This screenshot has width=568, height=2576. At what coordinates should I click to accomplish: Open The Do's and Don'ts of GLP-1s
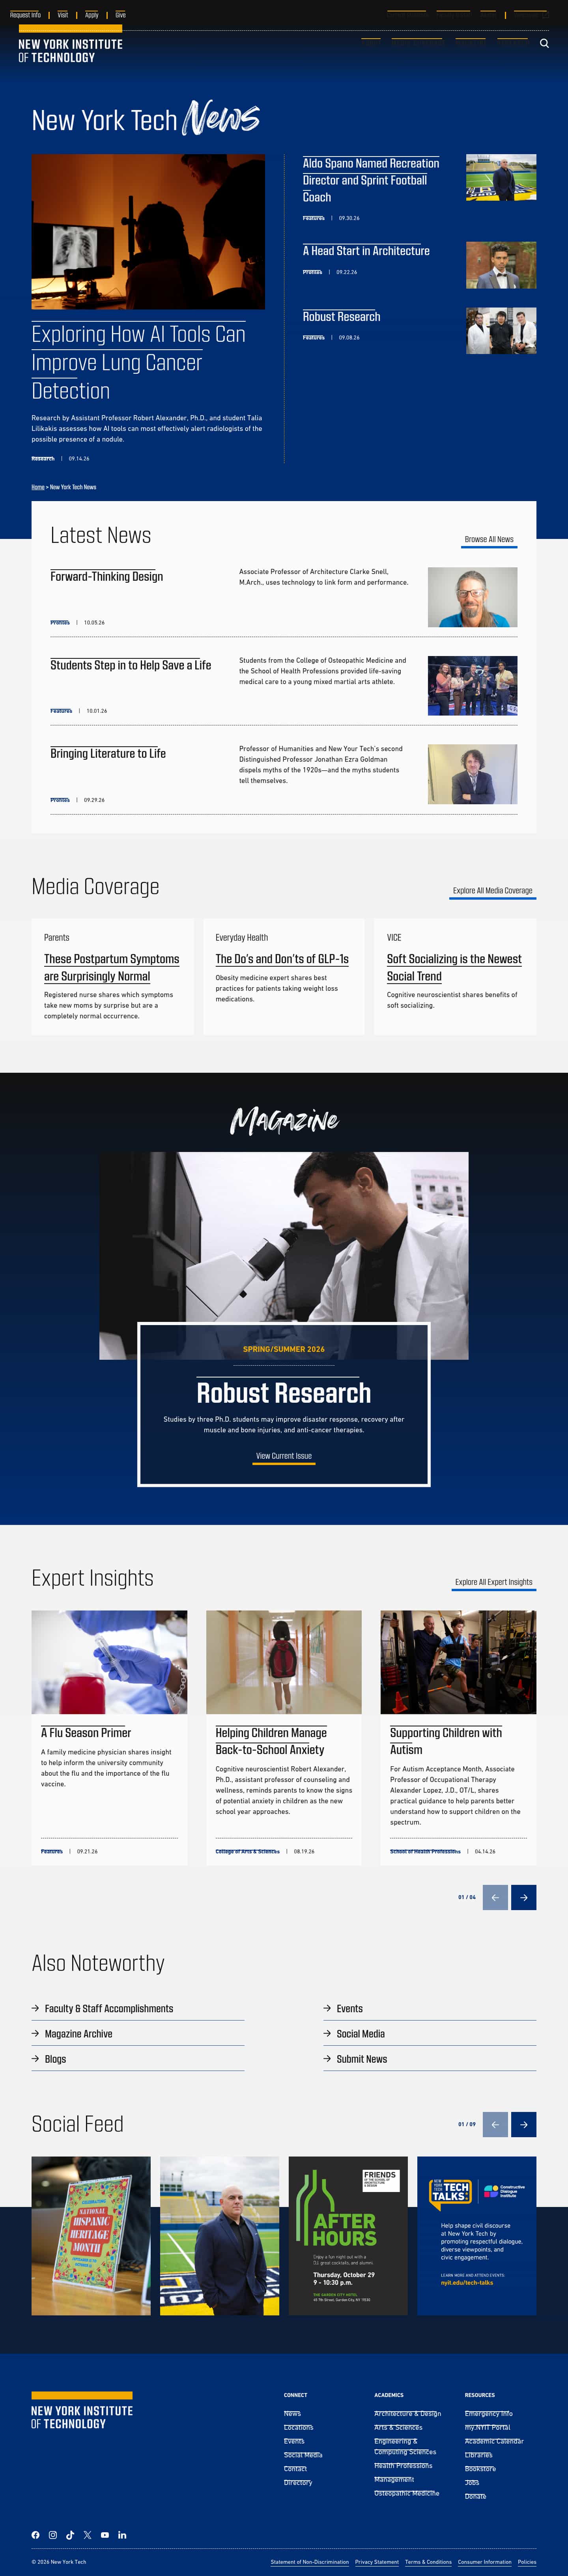(282, 959)
